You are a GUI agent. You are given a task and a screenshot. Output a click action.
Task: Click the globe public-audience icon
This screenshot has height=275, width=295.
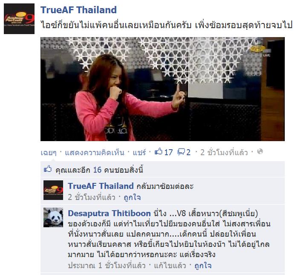260,151
